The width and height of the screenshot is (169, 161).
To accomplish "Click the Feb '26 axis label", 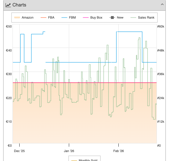I will (x=118, y=151).
